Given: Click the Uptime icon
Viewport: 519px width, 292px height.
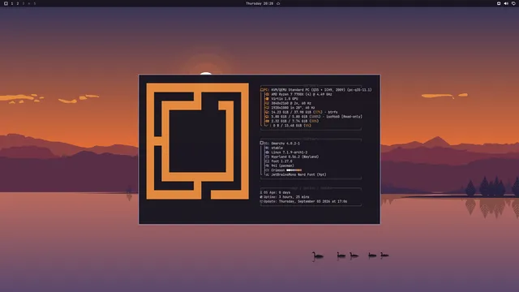Looking at the screenshot, I should point(261,197).
